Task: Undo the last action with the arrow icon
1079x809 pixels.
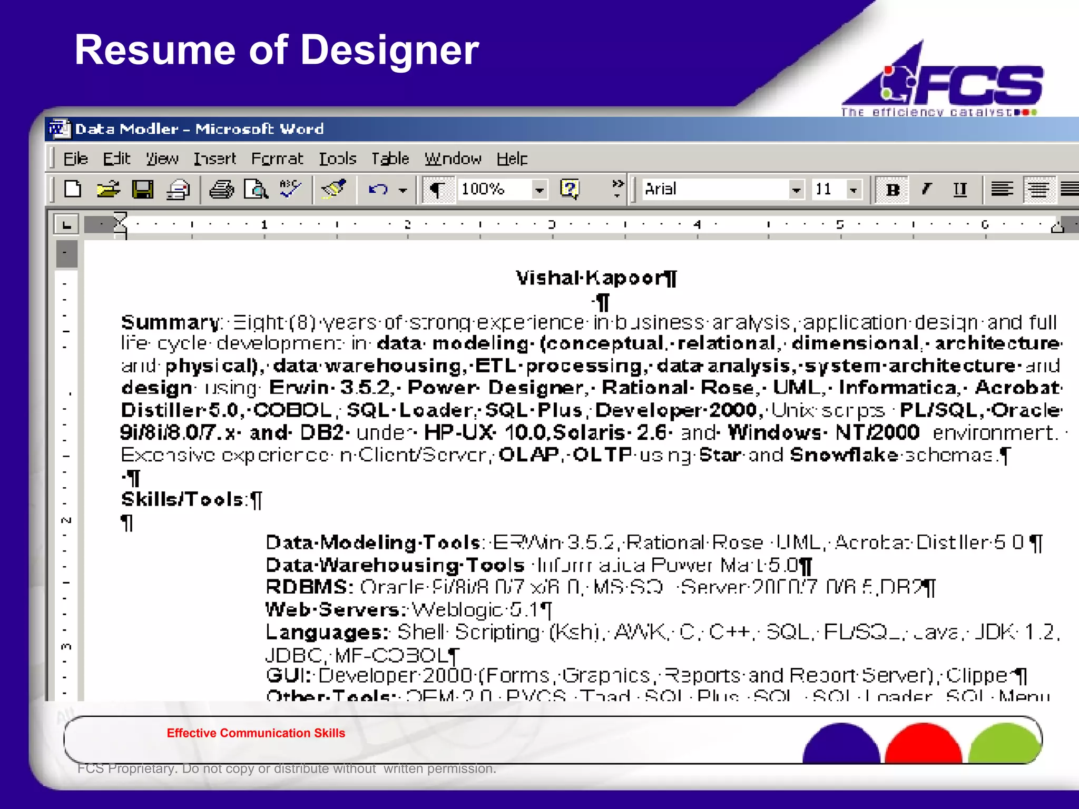Action: 378,189
